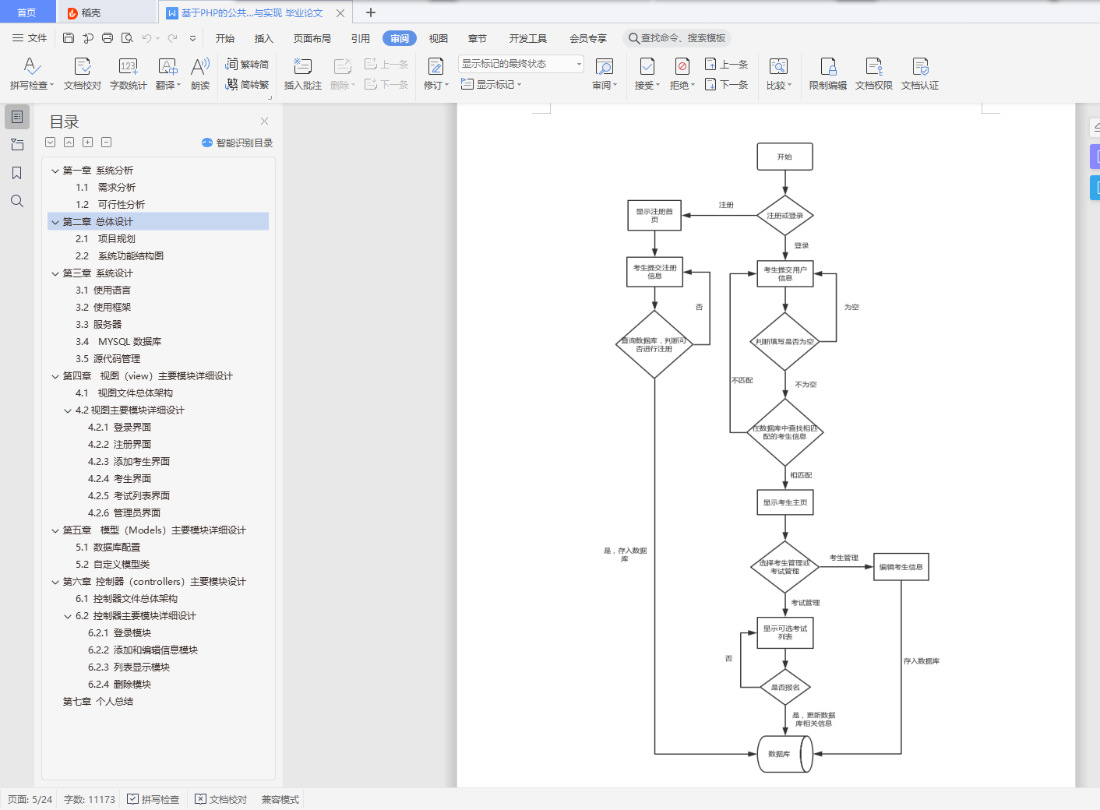Jump to next change 下一条 beside 拒绝

pos(726,85)
